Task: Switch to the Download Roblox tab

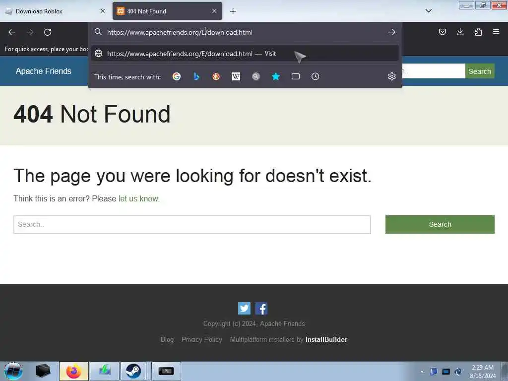Action: [x=55, y=11]
